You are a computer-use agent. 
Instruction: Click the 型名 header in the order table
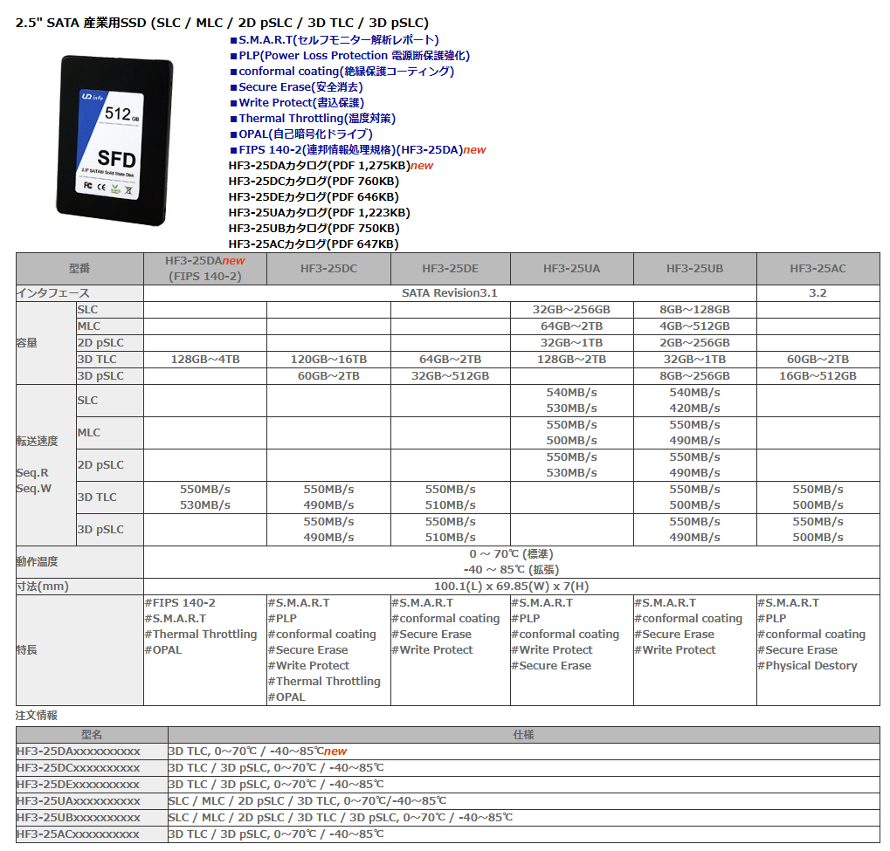(x=92, y=735)
